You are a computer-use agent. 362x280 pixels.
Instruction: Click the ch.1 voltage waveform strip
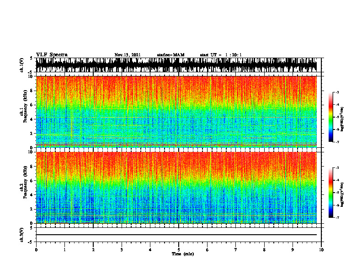pyautogui.click(x=176, y=65)
